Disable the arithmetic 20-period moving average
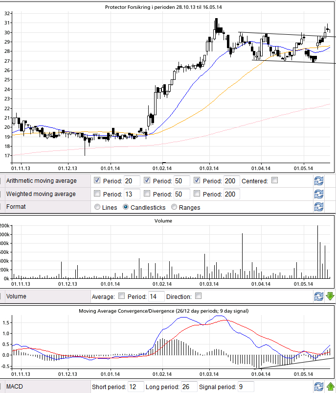 (97, 180)
